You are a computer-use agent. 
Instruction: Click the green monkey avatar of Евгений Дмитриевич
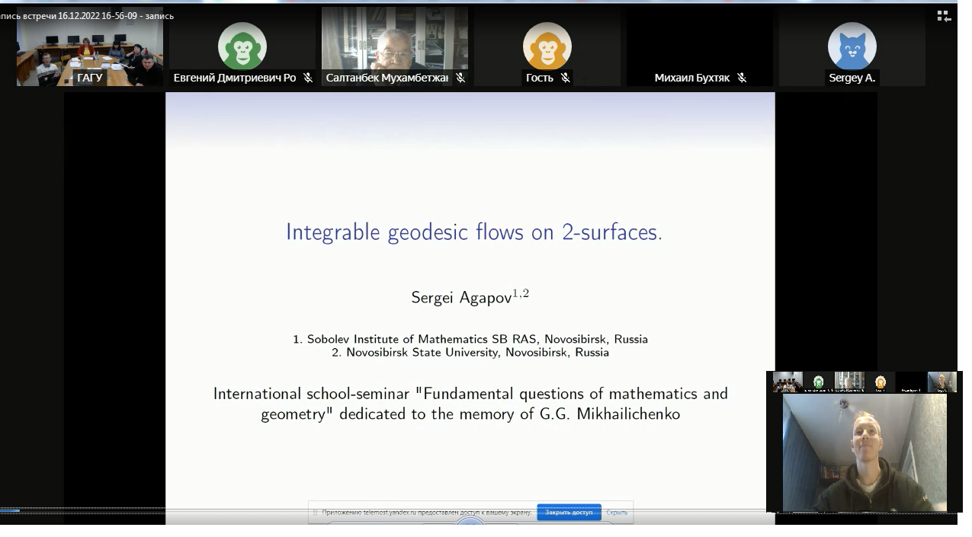[242, 46]
